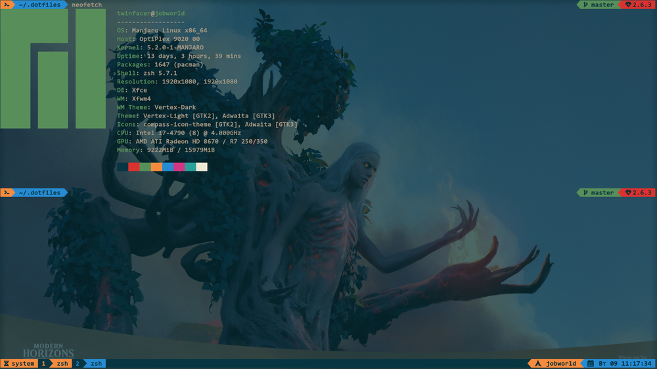The image size is (657, 369).
Task: Click the "OS: Manjaro Linux x86_64" line
Action: point(162,31)
